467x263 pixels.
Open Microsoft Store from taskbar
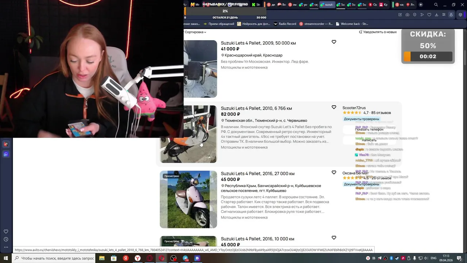113,258
